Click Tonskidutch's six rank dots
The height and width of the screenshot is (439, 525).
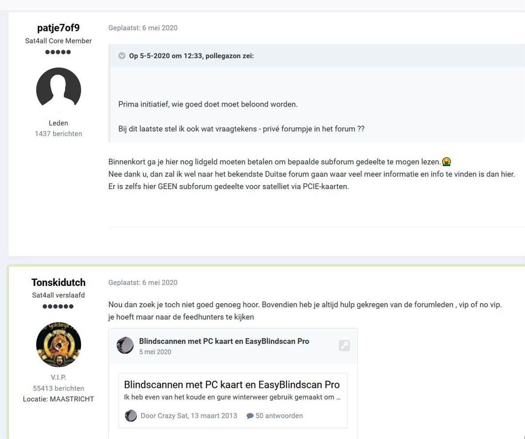[58, 306]
